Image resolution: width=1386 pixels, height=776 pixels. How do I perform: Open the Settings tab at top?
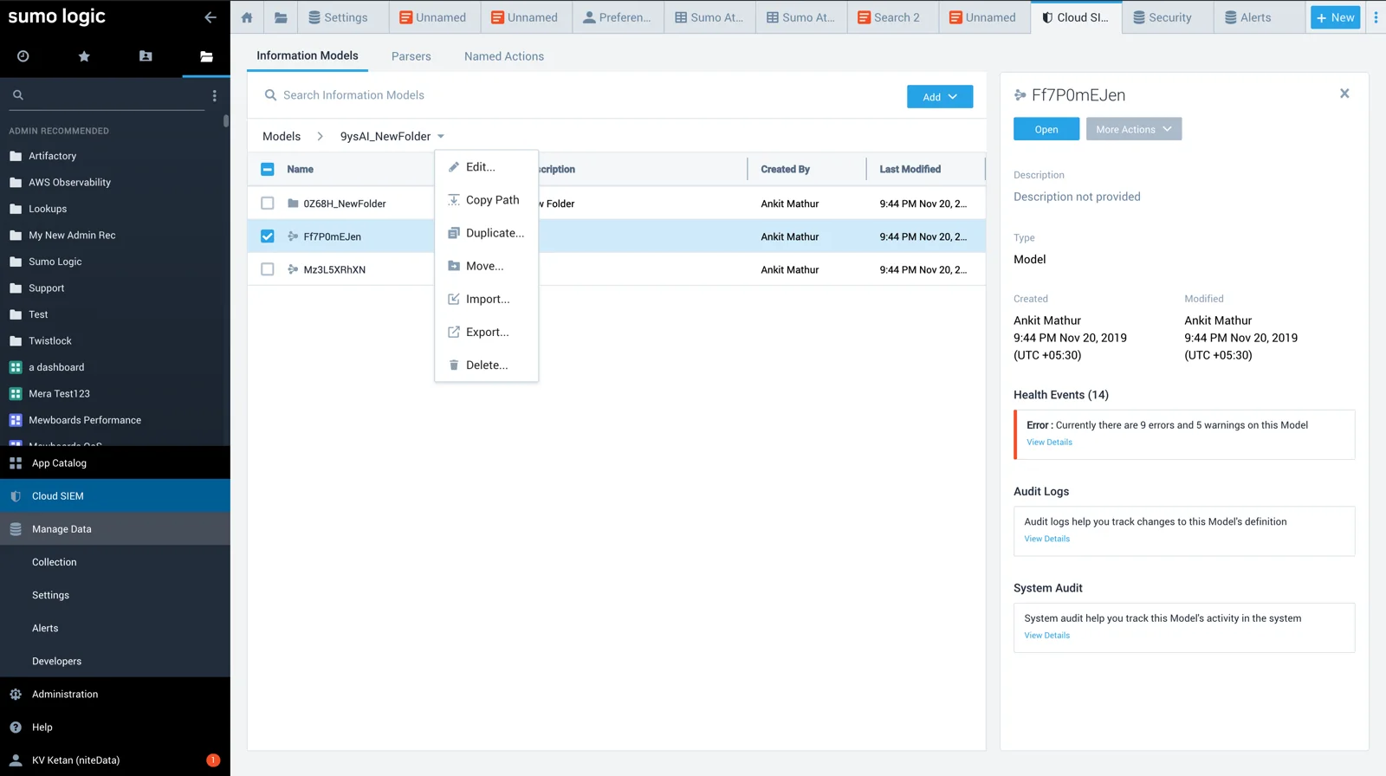(343, 17)
